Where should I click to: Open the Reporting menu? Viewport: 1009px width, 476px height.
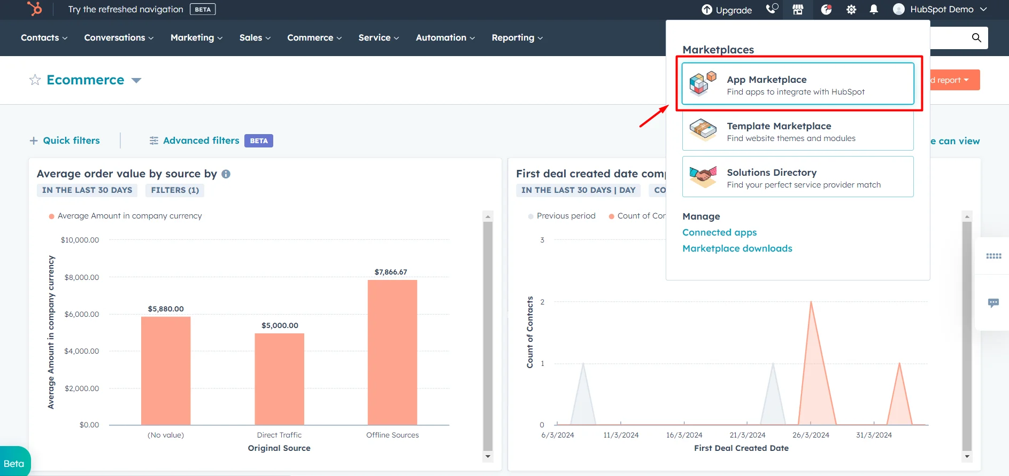pyautogui.click(x=517, y=37)
